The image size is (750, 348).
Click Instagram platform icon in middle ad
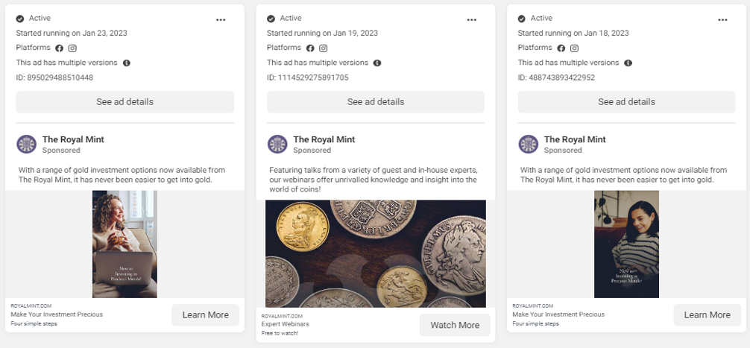pos(324,48)
